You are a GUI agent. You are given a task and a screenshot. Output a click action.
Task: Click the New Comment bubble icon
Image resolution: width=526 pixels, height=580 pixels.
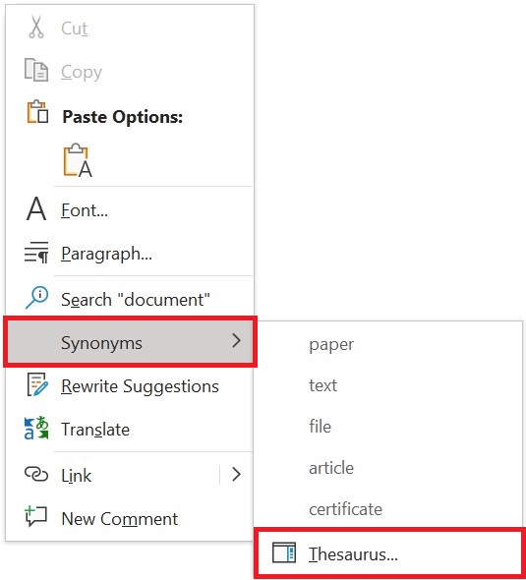click(x=35, y=516)
